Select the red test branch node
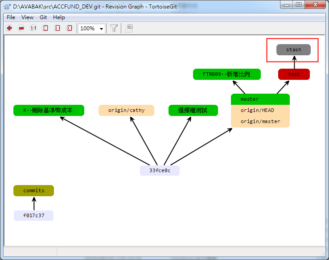Image resolution: width=329 pixels, height=260 pixels. coord(294,74)
